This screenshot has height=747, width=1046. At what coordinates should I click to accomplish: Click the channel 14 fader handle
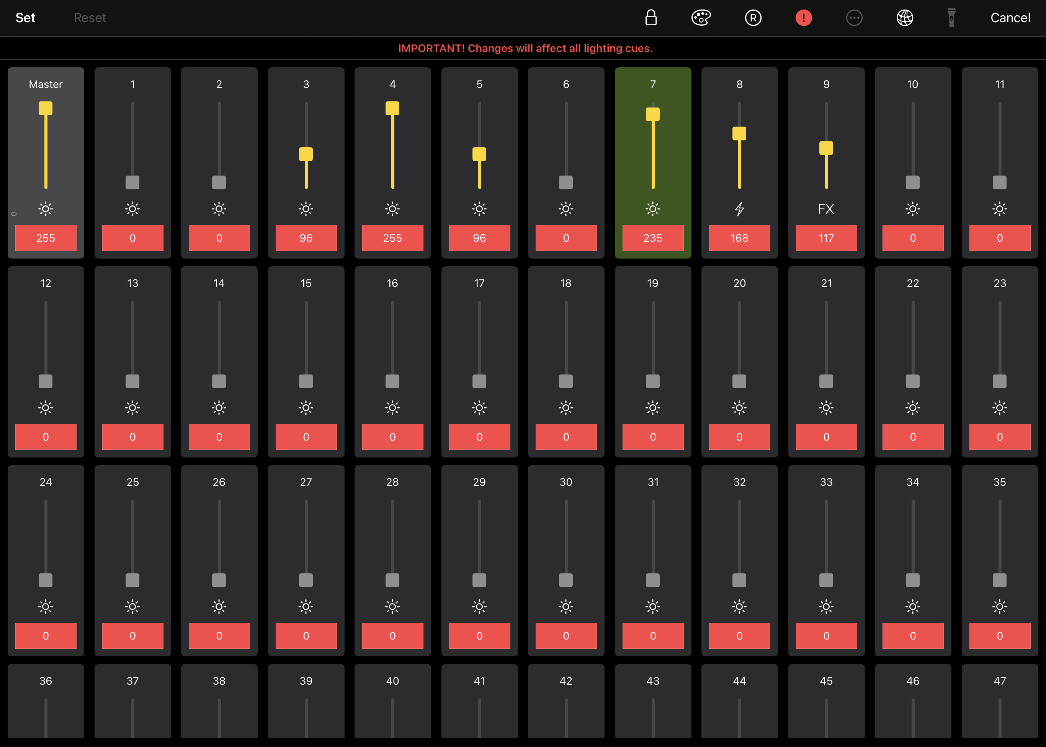[219, 381]
